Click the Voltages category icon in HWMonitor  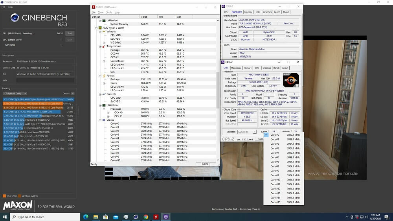point(104,31)
